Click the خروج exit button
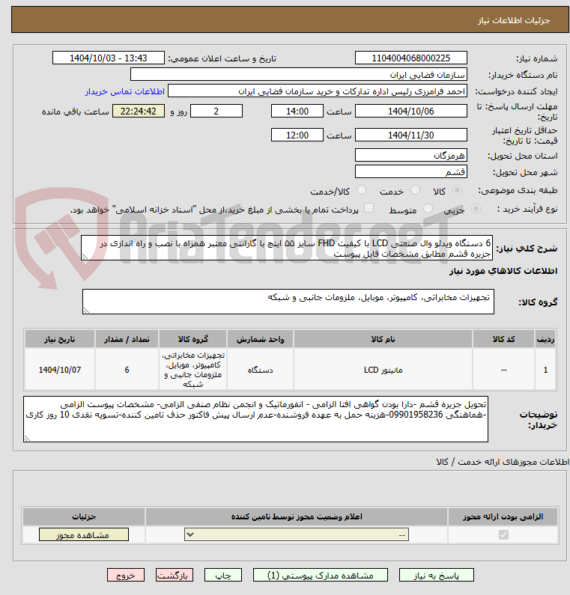Image resolution: width=570 pixels, height=595 pixels. (x=126, y=576)
